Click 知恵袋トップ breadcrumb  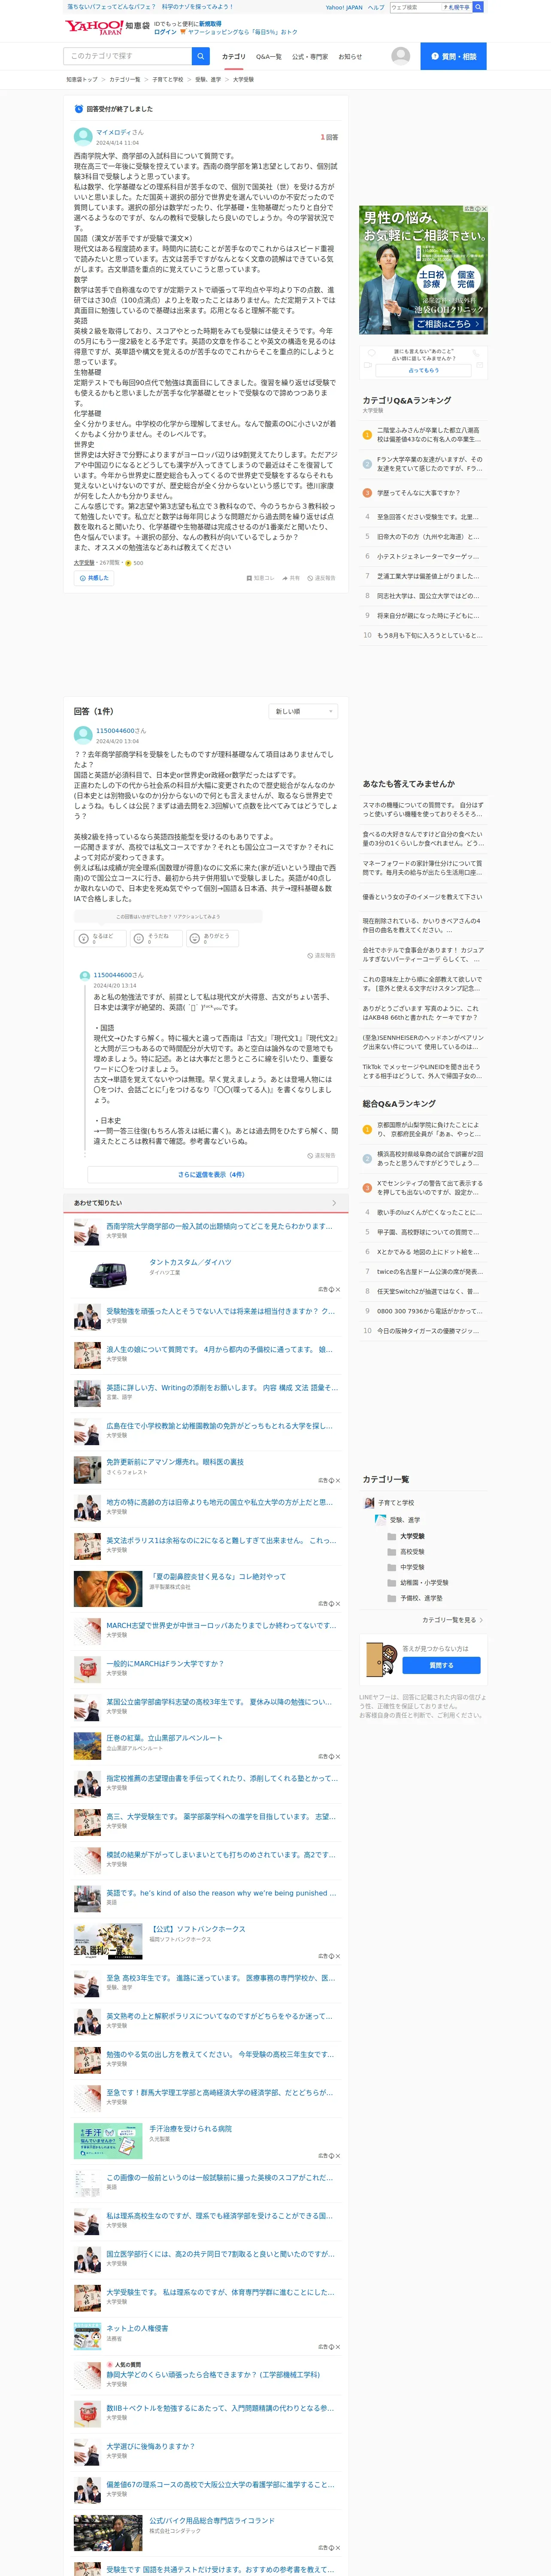coord(82,79)
